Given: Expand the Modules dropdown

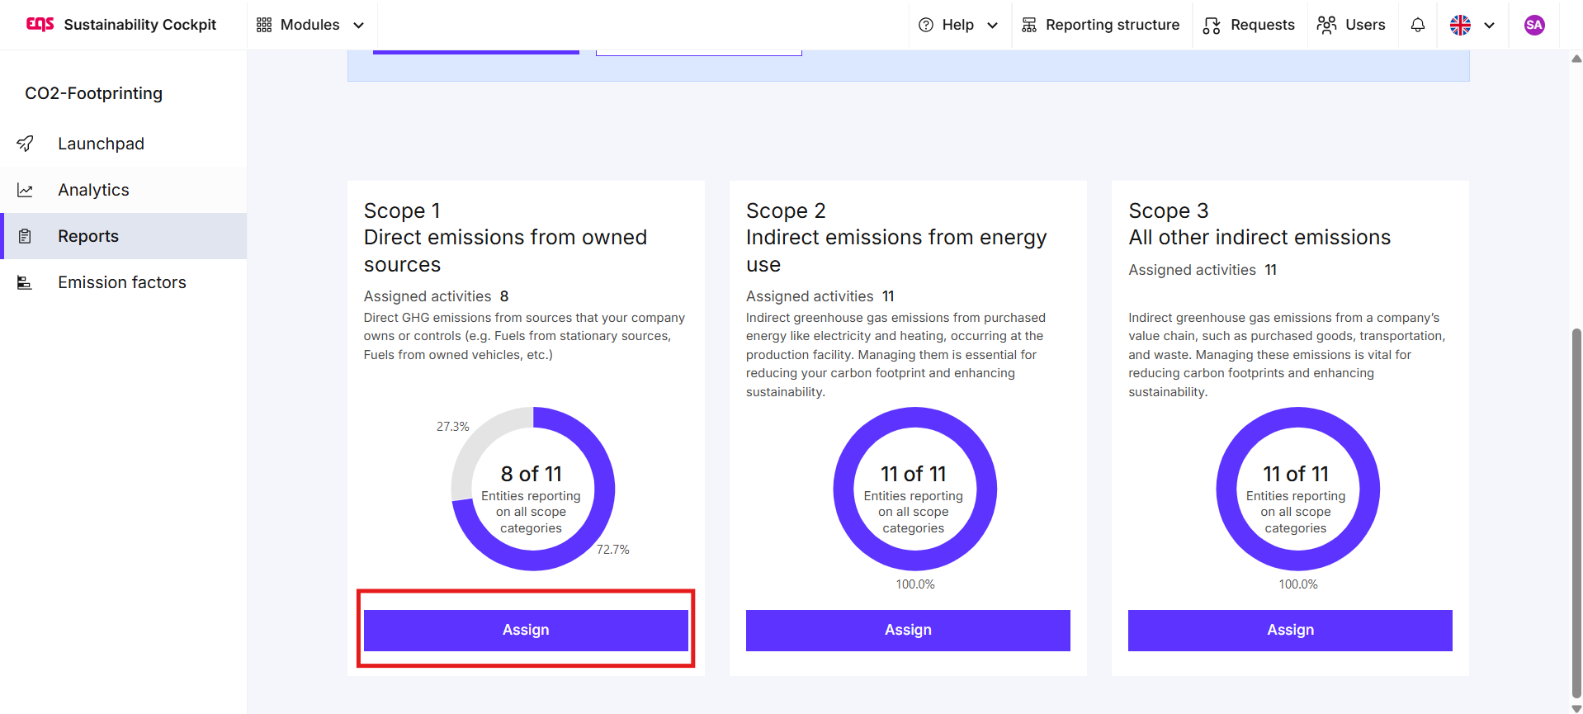Looking at the screenshot, I should [310, 25].
